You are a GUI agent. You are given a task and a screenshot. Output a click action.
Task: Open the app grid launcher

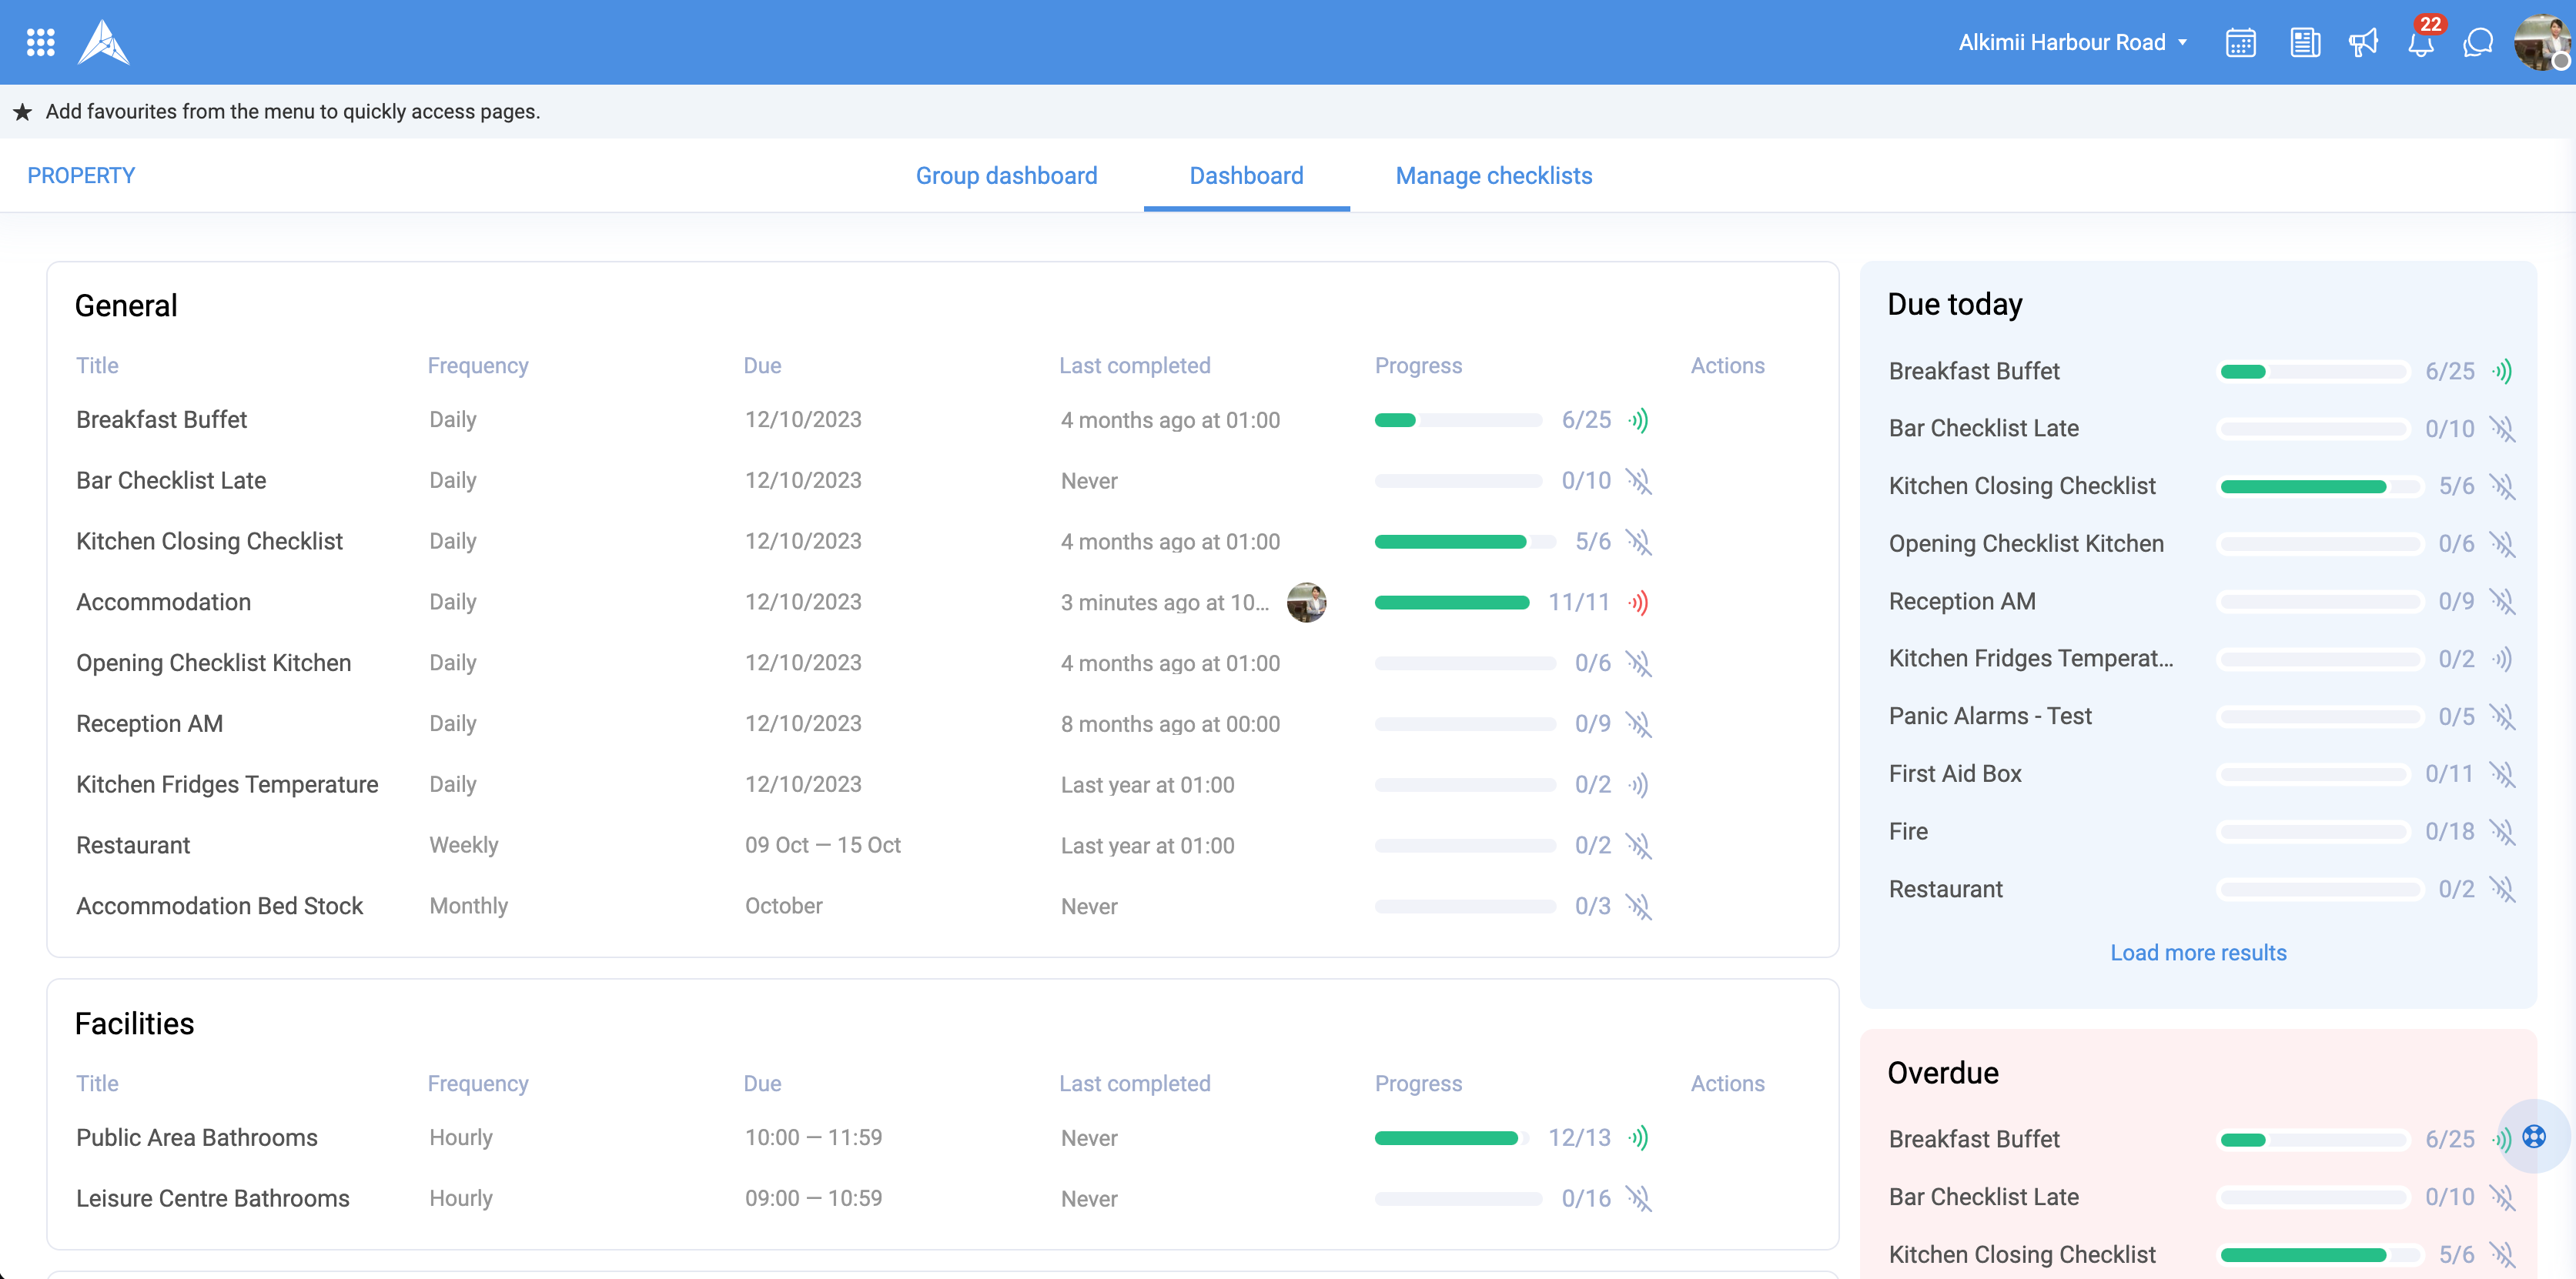coord(40,41)
